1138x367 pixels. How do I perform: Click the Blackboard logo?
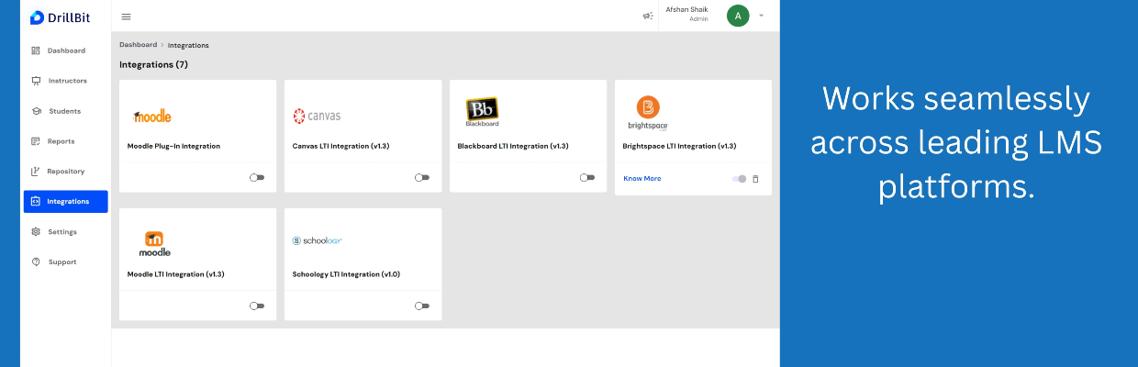point(482,112)
